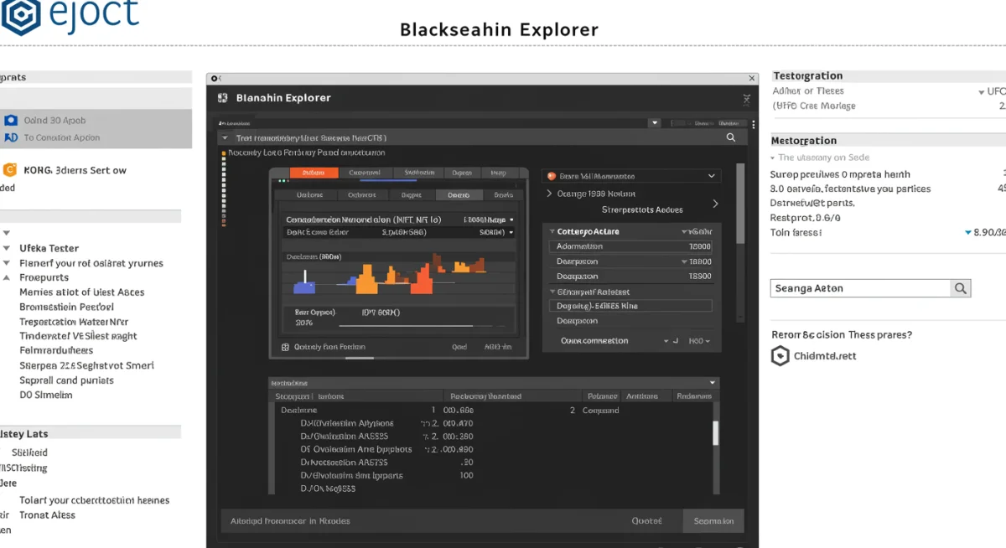Click the Seomalon button at the bottom right
This screenshot has height=548, width=1006.
(x=713, y=520)
